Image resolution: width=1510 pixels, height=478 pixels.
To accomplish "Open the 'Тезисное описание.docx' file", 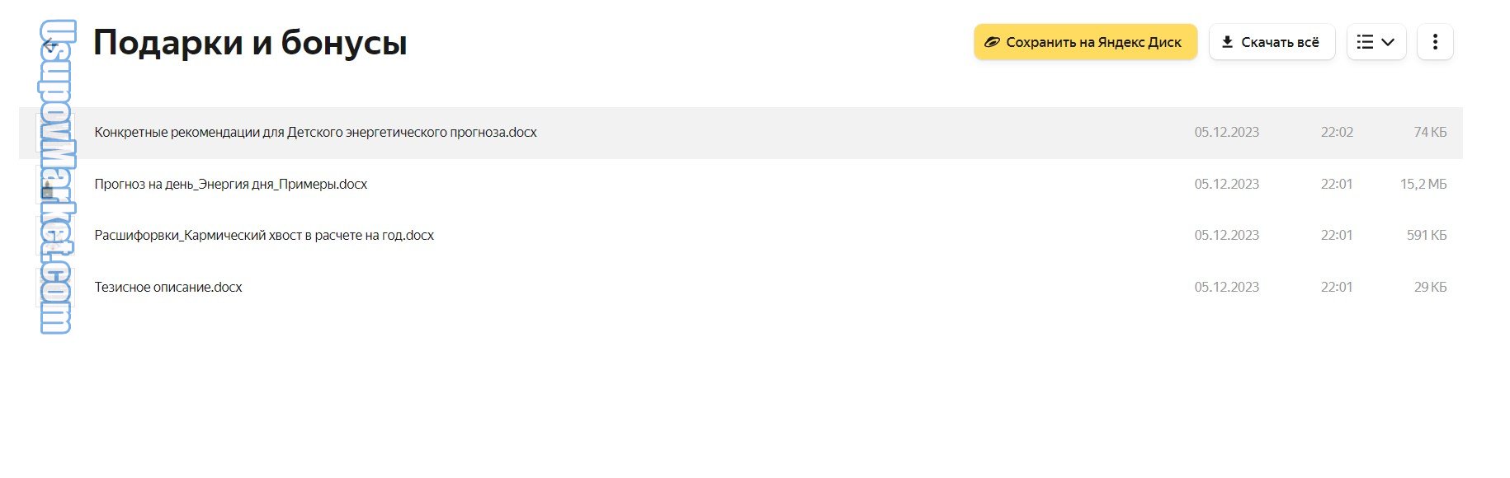I will tap(168, 288).
